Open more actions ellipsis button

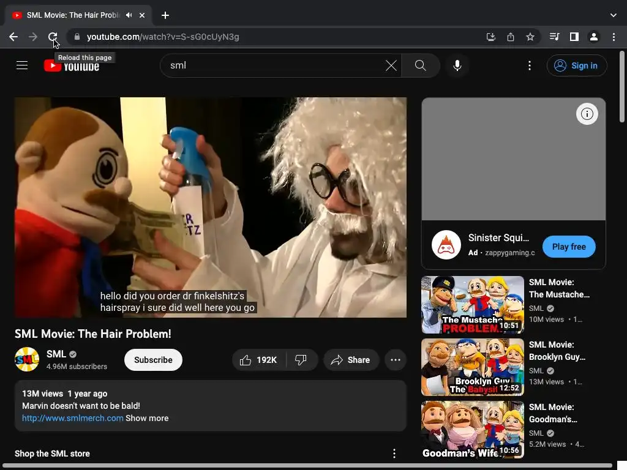coord(396,360)
